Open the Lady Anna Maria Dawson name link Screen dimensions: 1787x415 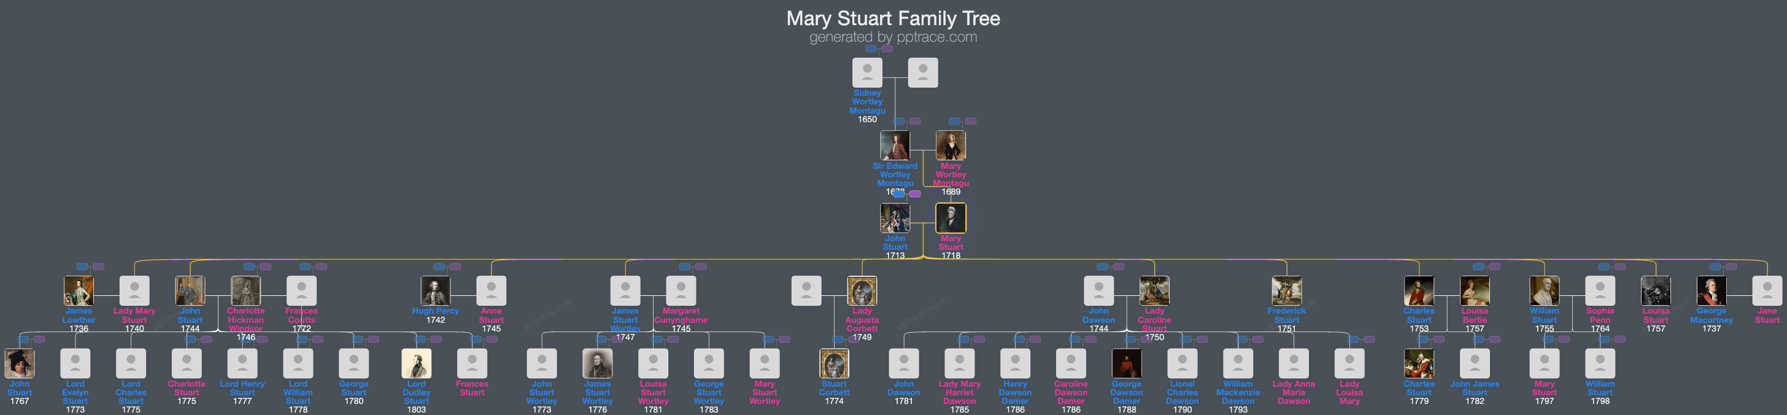tap(1294, 392)
